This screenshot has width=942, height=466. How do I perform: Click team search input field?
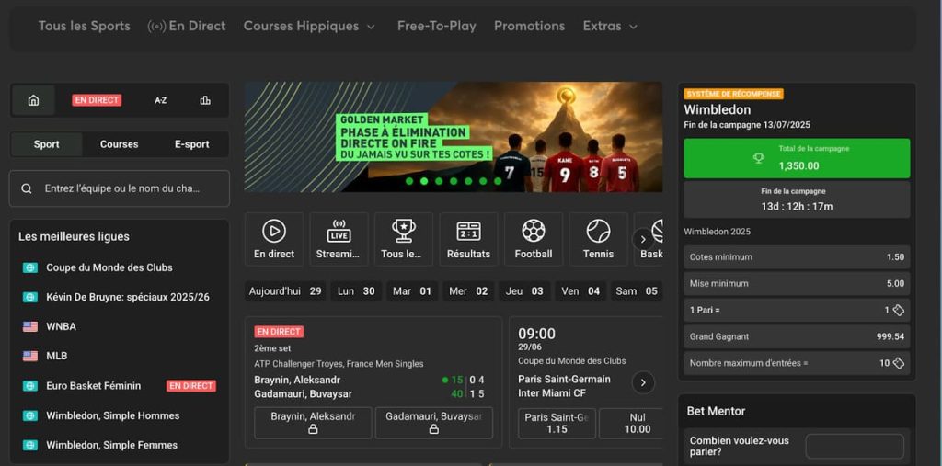(x=120, y=188)
